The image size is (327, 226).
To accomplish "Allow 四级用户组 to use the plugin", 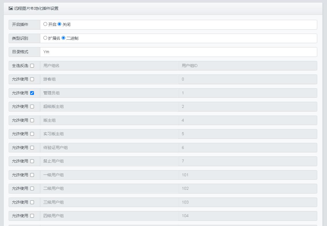I will [x=32, y=216].
